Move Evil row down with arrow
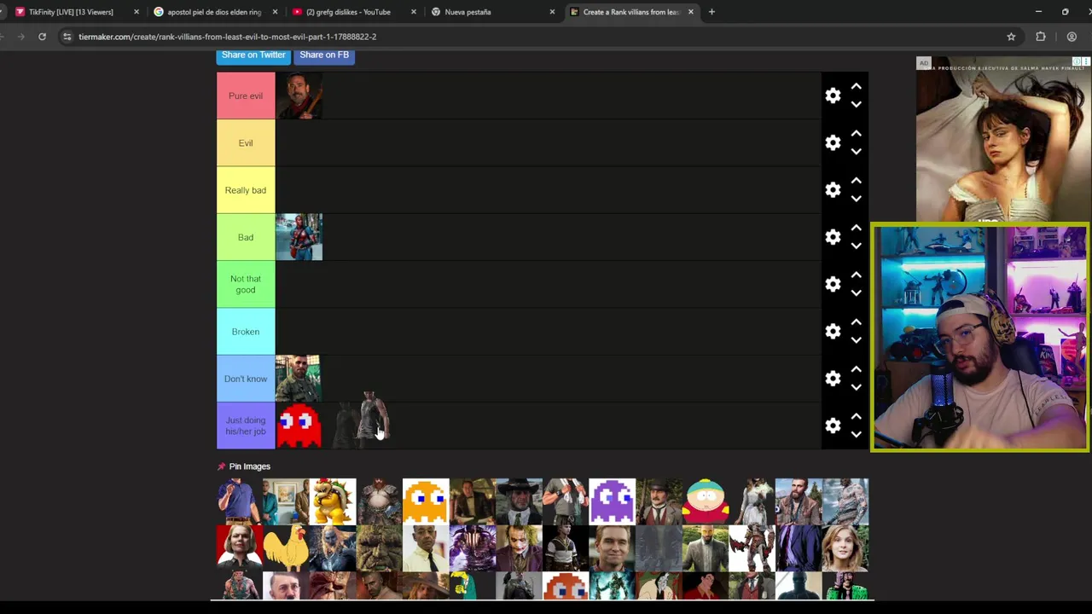Image resolution: width=1092 pixels, height=614 pixels. (x=857, y=152)
